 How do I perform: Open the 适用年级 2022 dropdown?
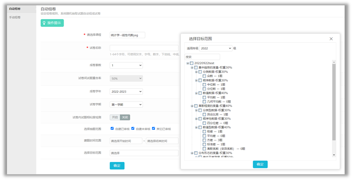pos(216,48)
